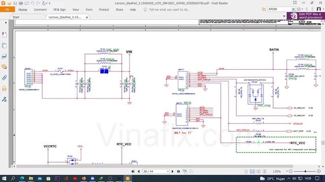The image size is (325, 182).
Task: Click the Foxit Reader taskbar icon
Action: tap(127, 178)
